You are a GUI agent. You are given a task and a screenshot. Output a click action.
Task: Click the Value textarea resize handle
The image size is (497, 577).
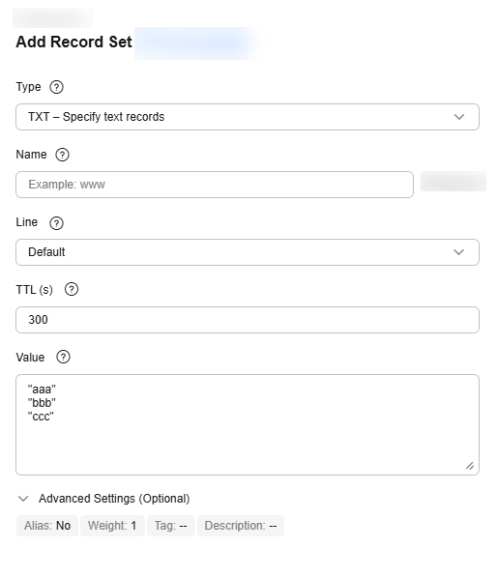tap(470, 466)
